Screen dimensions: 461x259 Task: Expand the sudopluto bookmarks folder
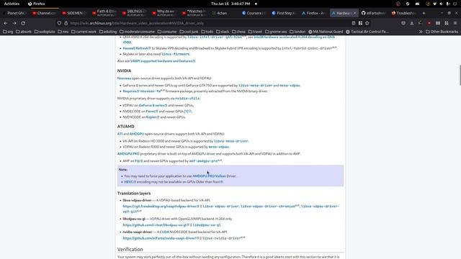click(x=45, y=32)
